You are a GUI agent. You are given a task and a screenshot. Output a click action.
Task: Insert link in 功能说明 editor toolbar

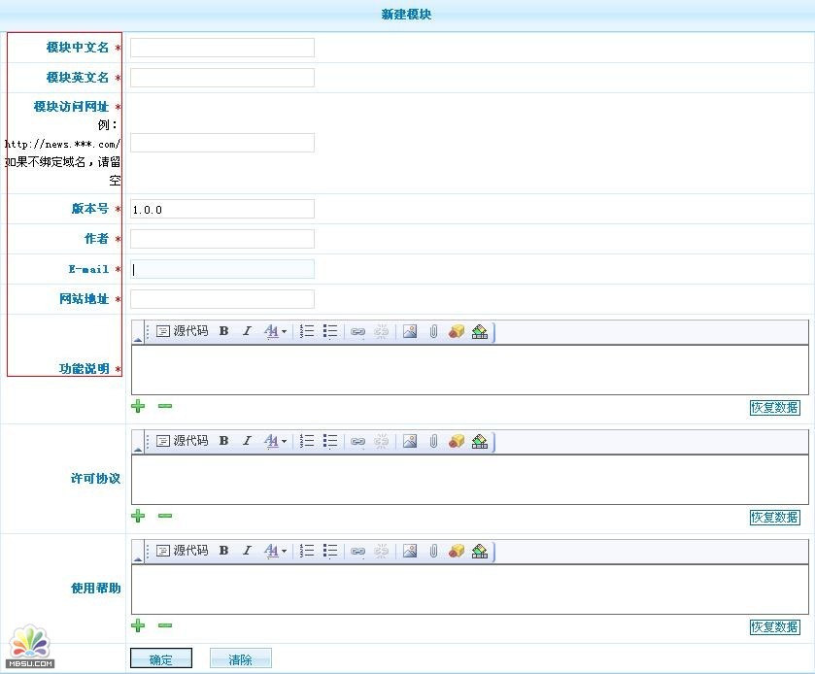(x=357, y=331)
